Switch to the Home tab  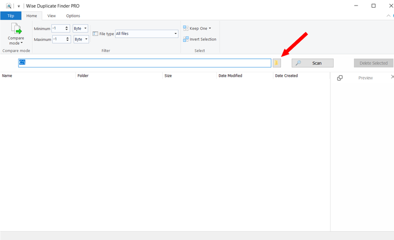coord(32,15)
